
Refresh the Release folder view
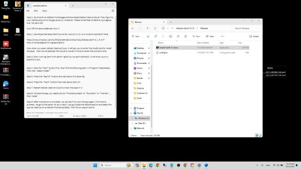click(155, 28)
